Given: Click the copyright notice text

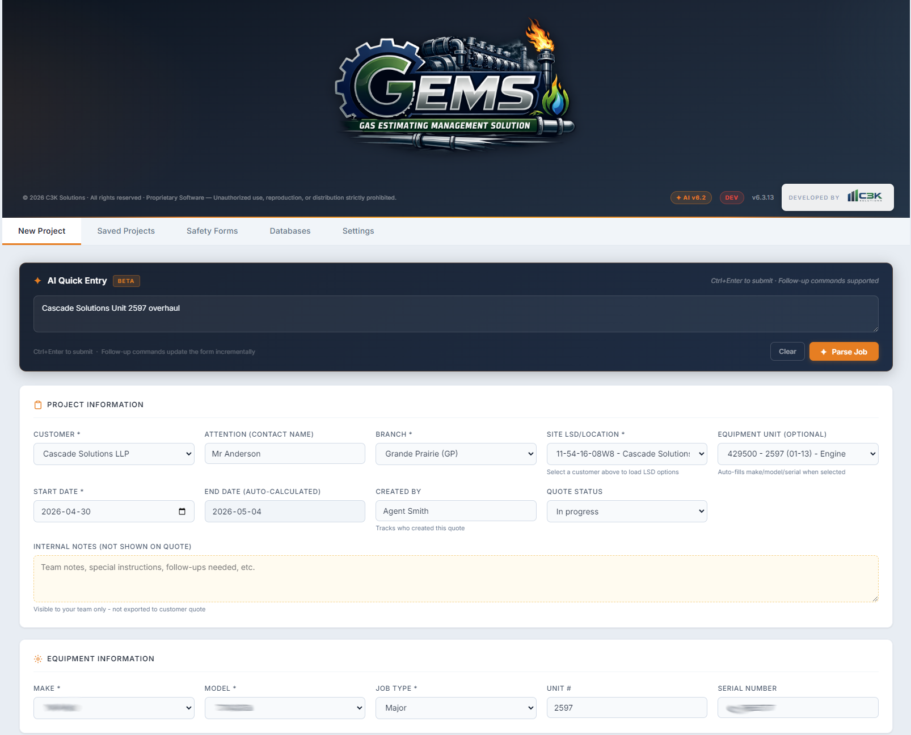Looking at the screenshot, I should [x=209, y=198].
